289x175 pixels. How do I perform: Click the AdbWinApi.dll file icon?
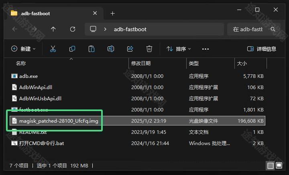tap(14, 87)
